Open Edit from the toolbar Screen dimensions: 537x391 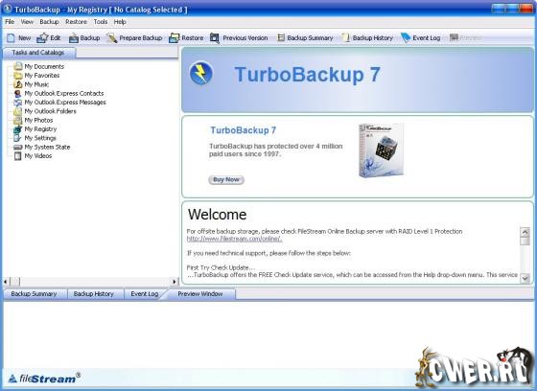tap(42, 38)
